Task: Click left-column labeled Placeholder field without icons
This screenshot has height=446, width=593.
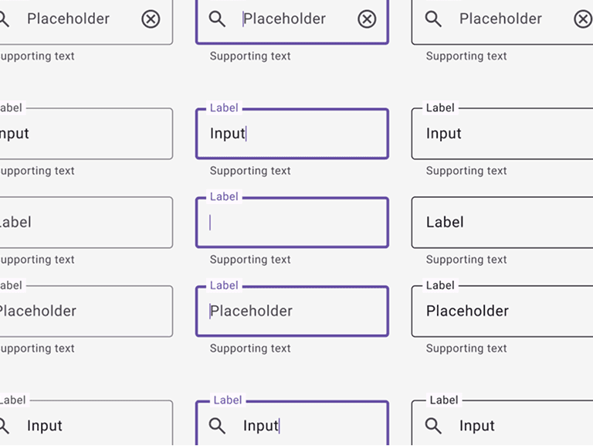Action: tap(85, 312)
